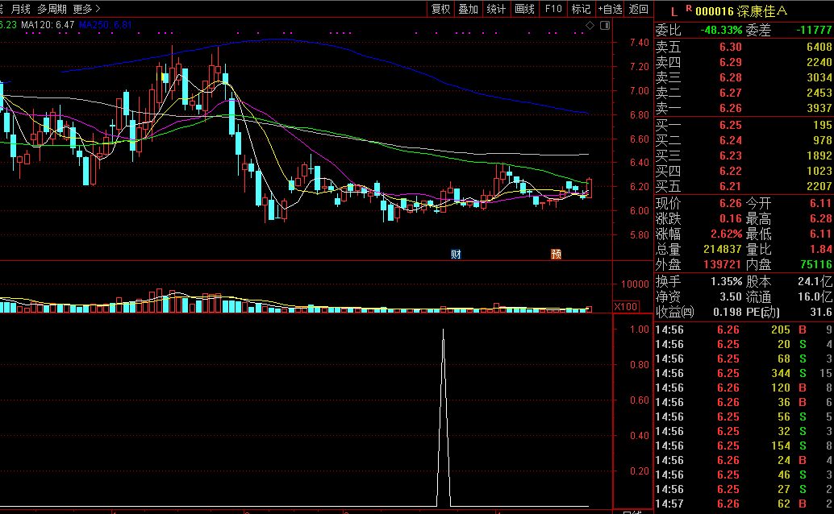Select the 卖一 ask row at 6.26

point(744,109)
